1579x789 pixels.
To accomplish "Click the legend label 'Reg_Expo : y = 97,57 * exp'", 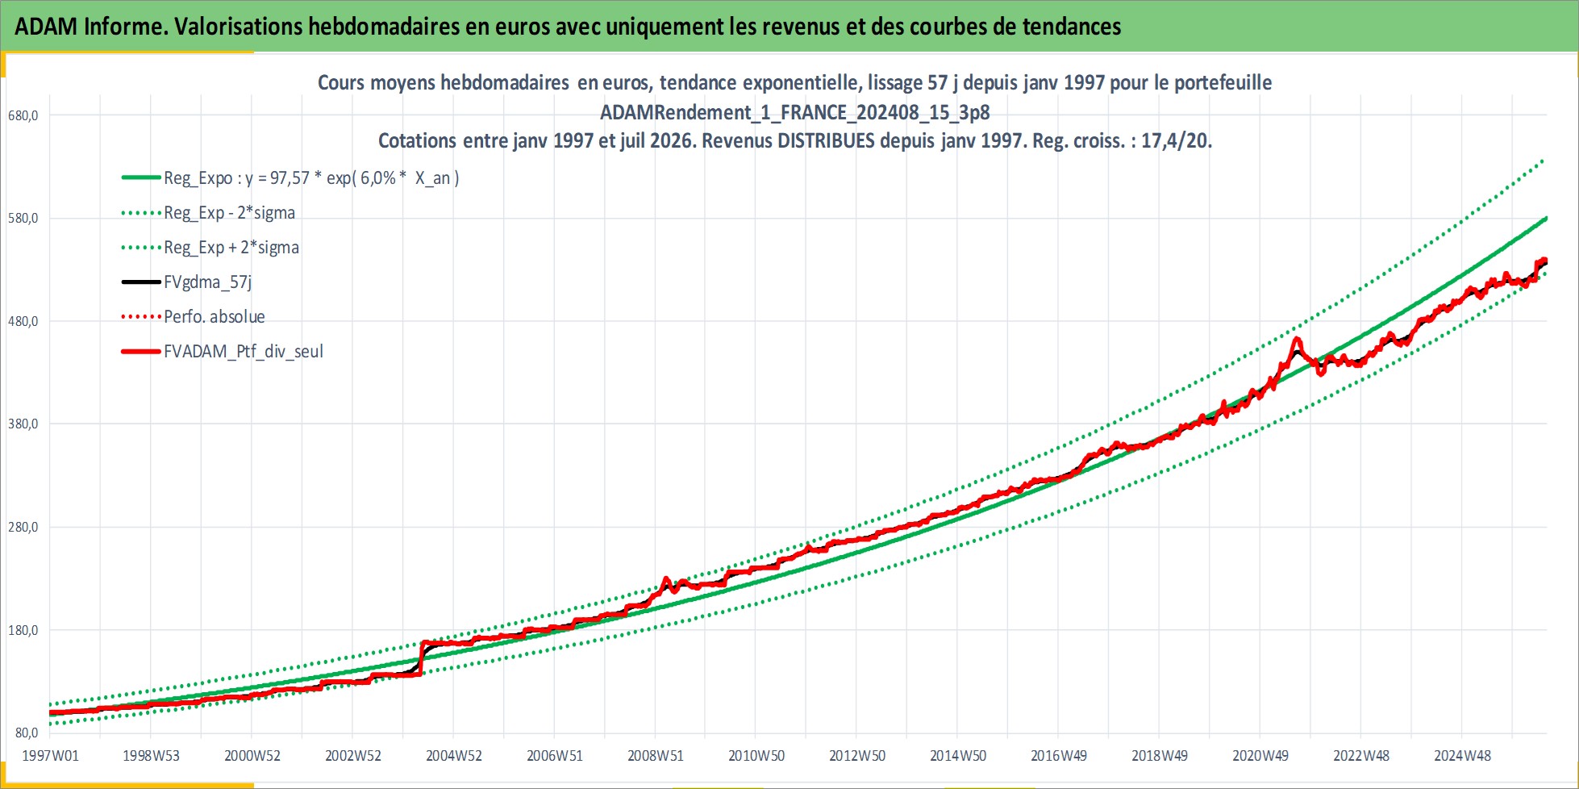I will (x=311, y=178).
